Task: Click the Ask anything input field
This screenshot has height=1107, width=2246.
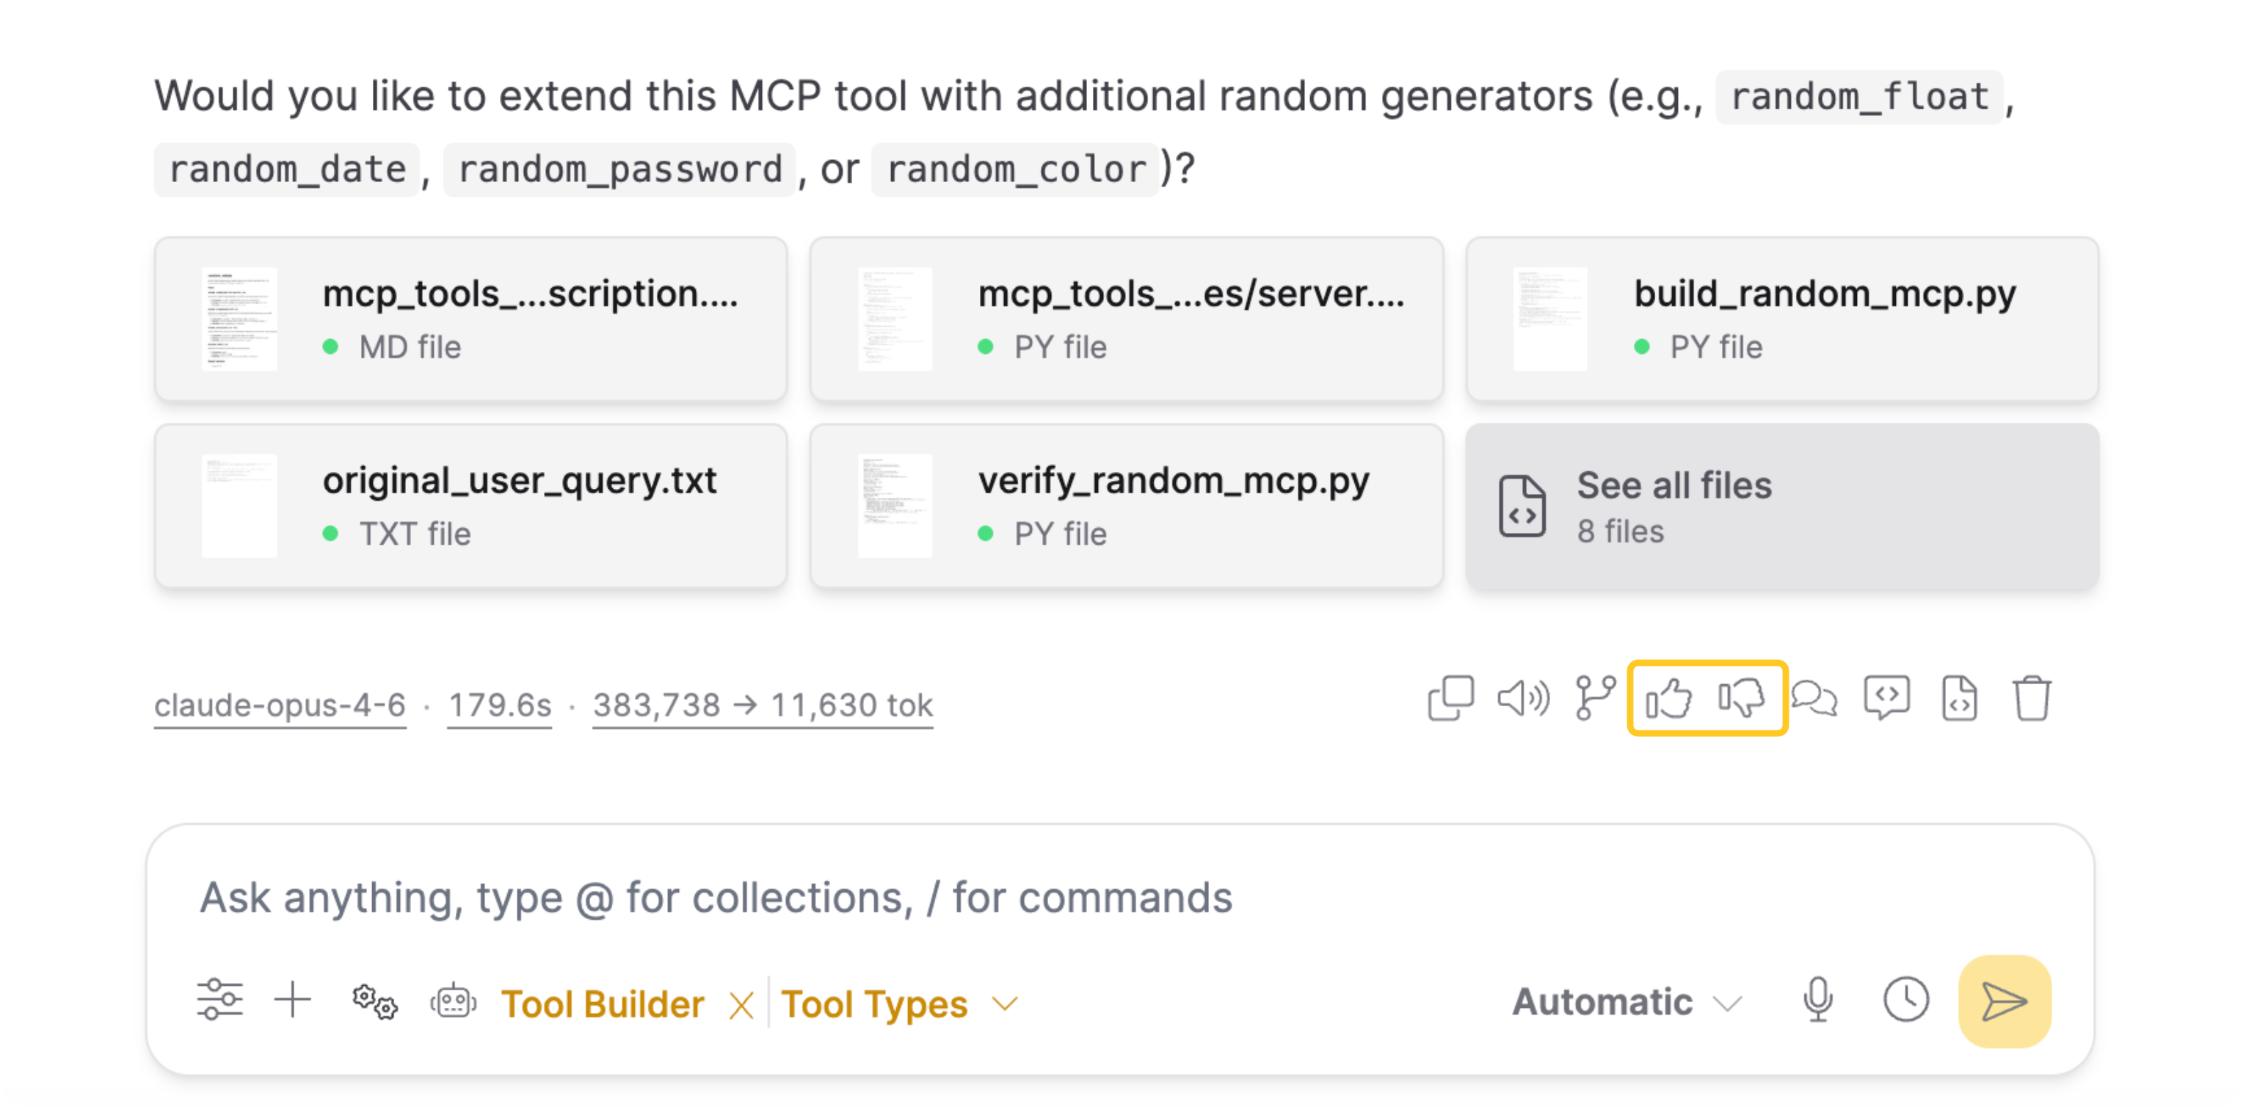Action: pos(1119,898)
